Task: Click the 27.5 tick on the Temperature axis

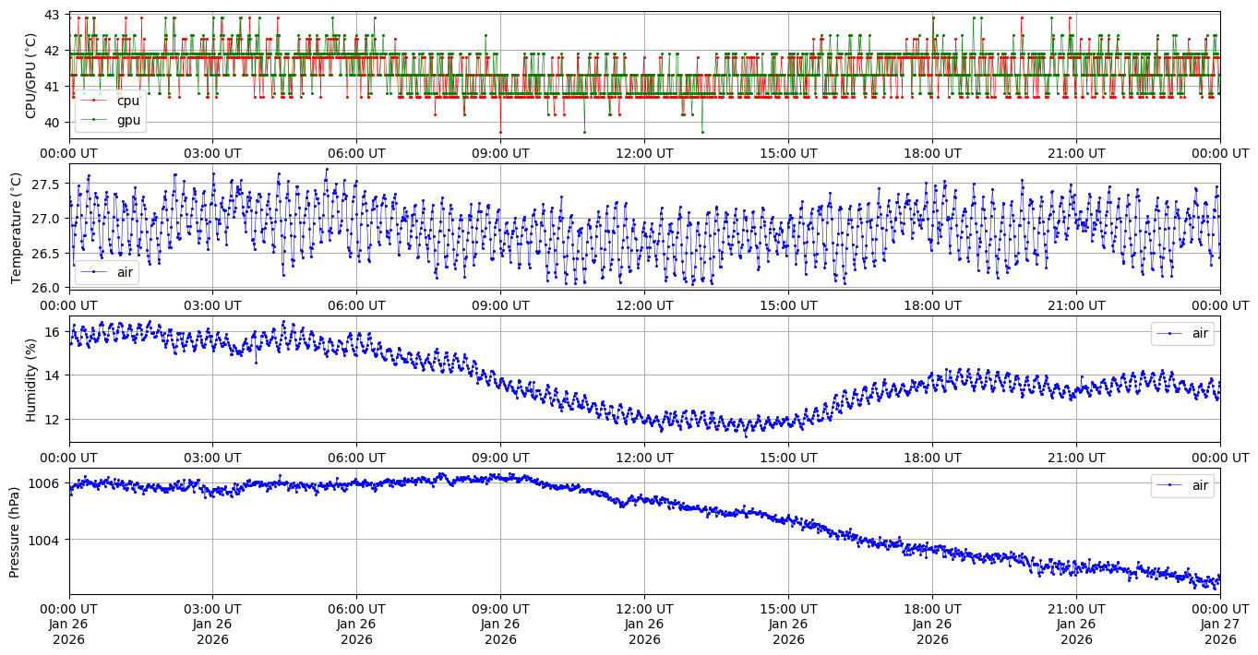Action: click(44, 184)
